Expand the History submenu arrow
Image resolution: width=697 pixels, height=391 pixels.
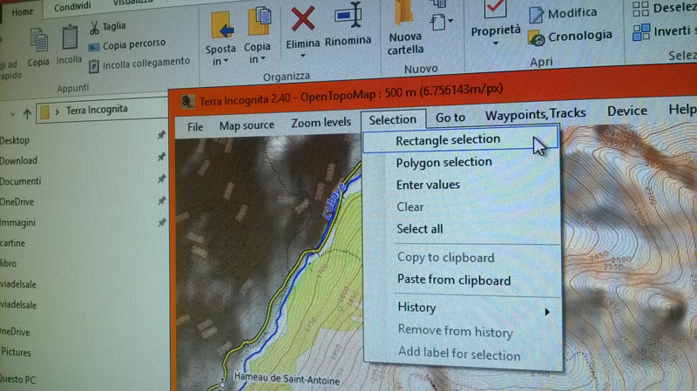pos(547,312)
